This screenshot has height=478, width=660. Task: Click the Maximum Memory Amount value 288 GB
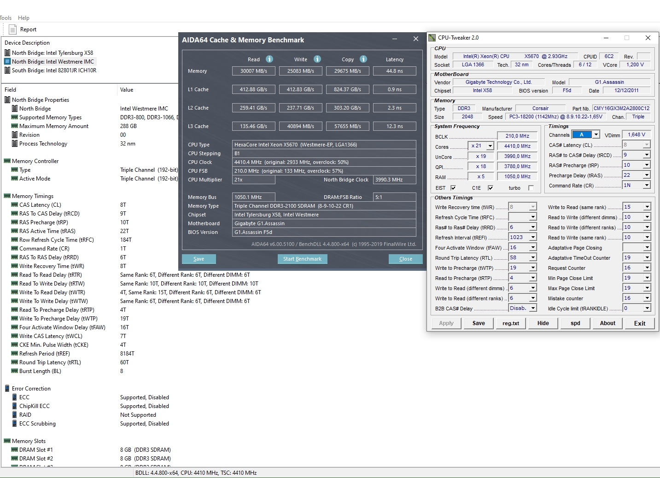pos(128,126)
